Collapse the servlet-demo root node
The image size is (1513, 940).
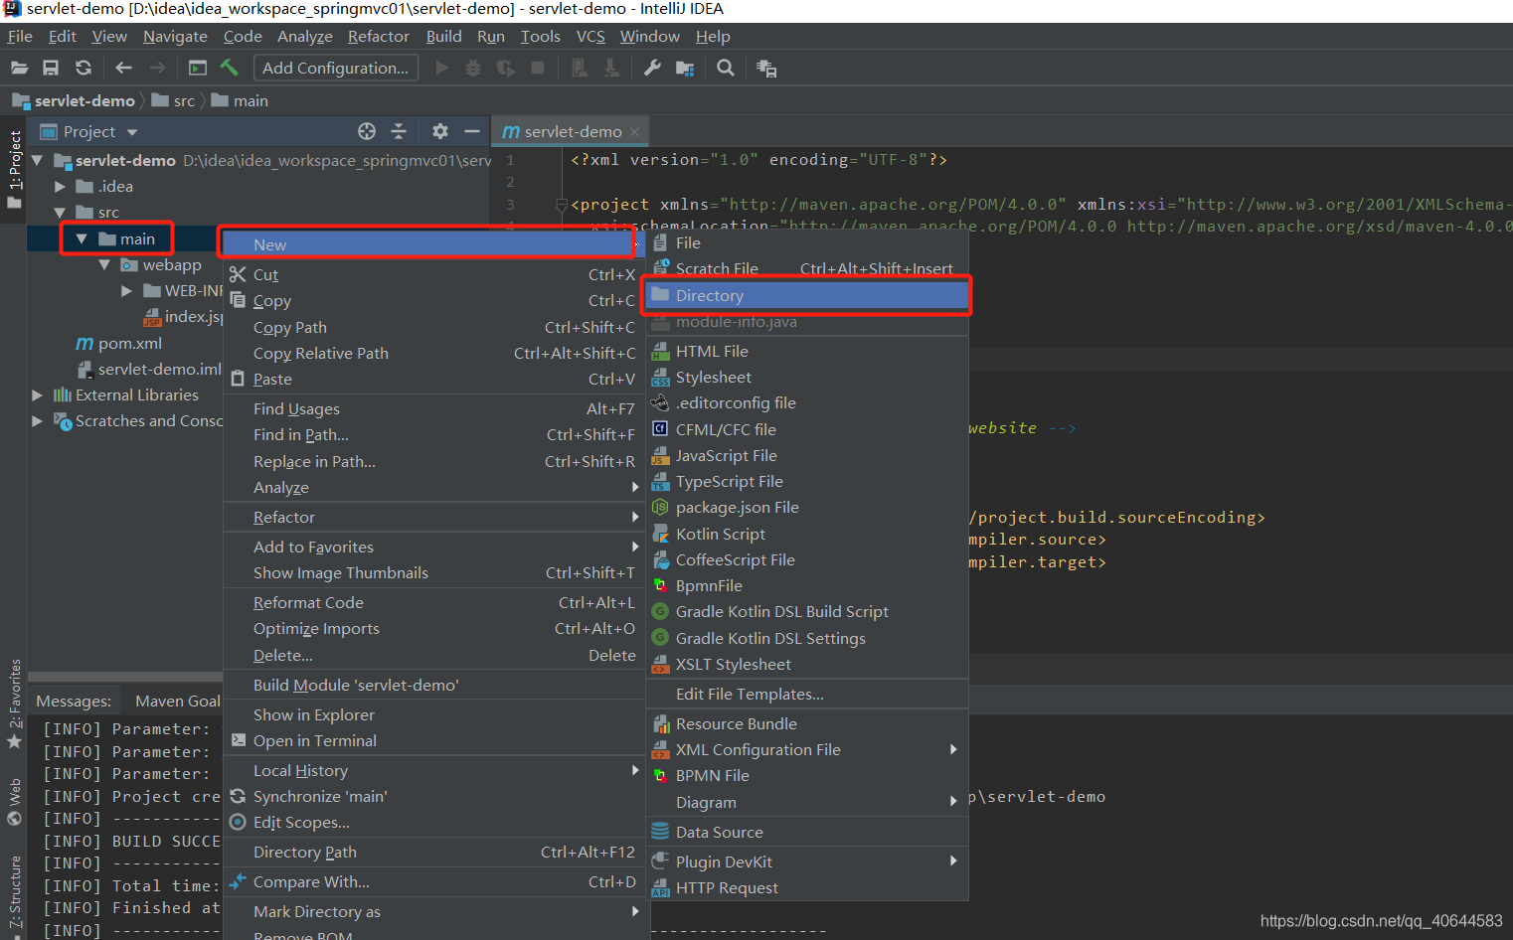37,160
